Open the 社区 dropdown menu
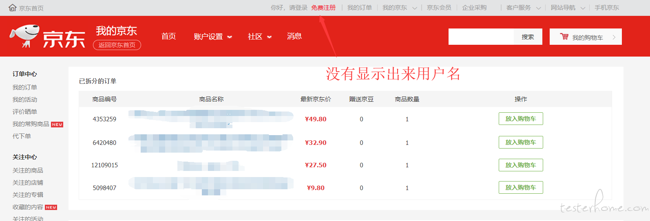This screenshot has width=650, height=221. coord(260,37)
